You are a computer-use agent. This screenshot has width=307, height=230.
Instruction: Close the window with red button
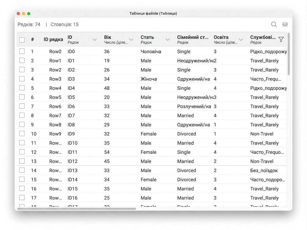(18, 14)
